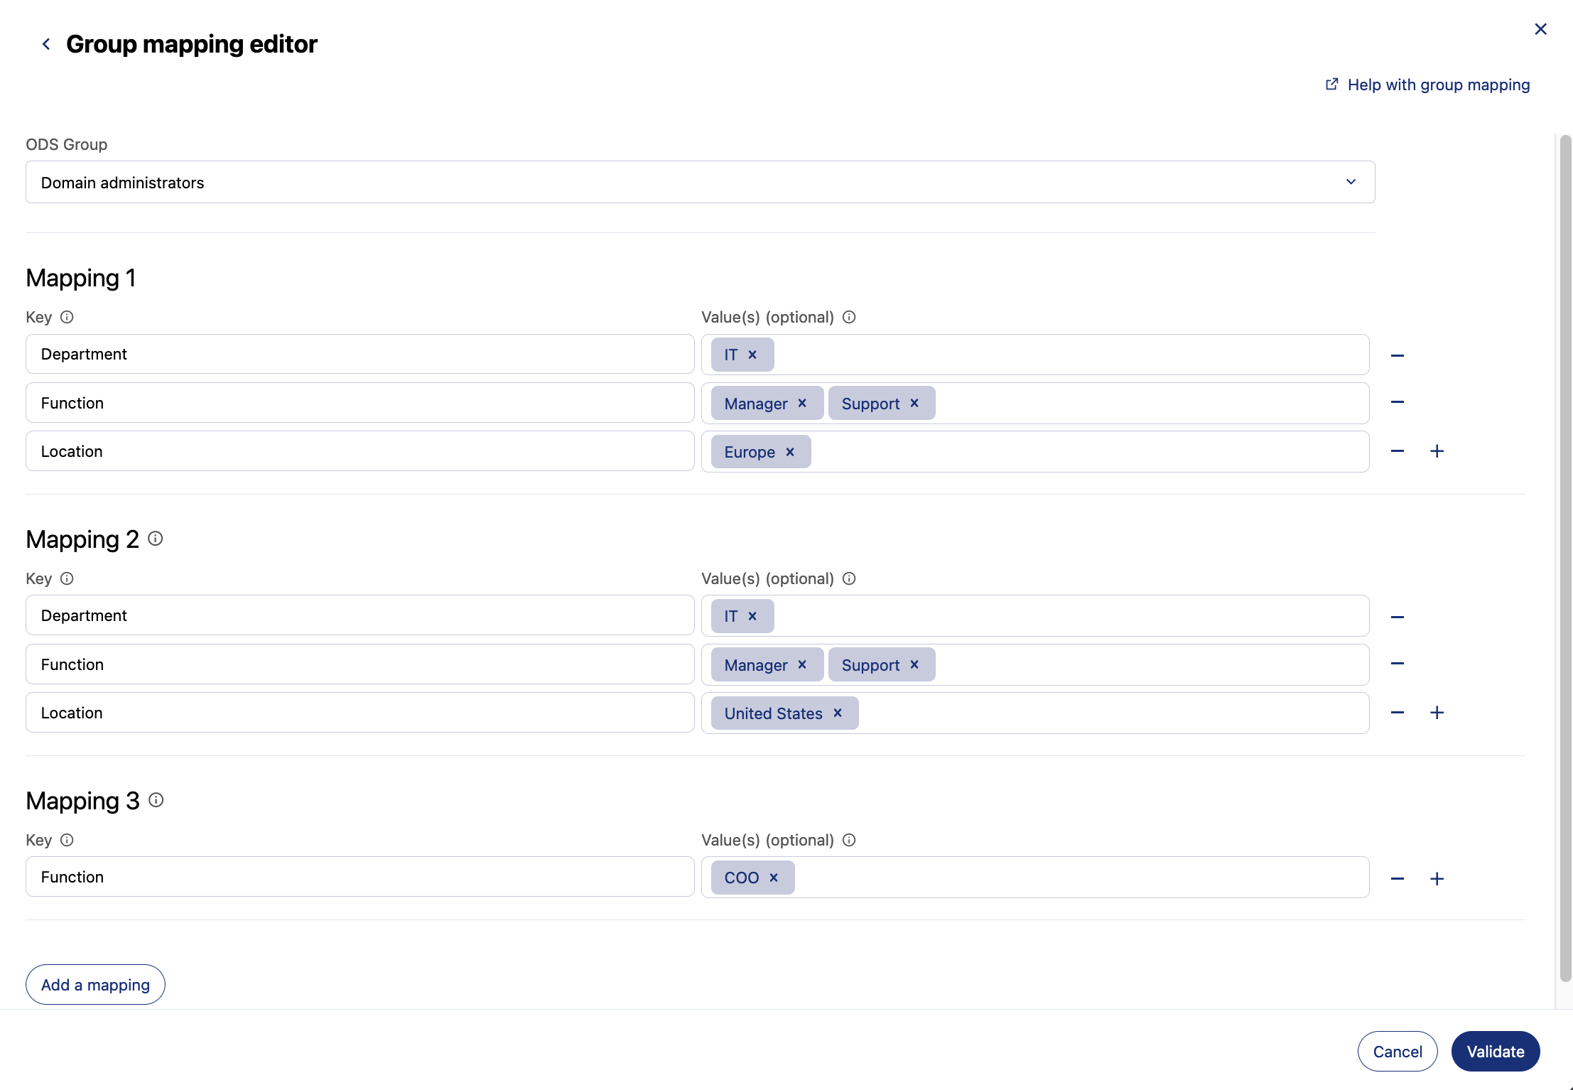Image resolution: width=1573 pixels, height=1090 pixels.
Task: Click the vertical scrollbar on the right
Action: [x=1565, y=558]
